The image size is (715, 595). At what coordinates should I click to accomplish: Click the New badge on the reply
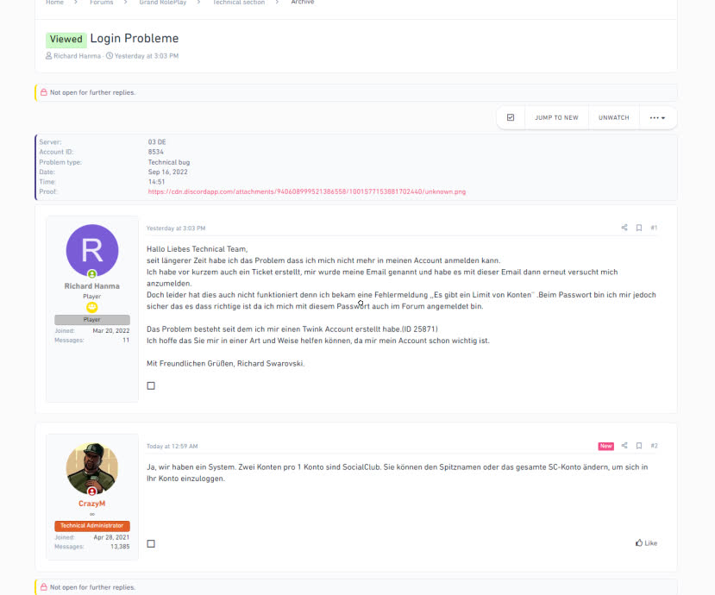606,446
